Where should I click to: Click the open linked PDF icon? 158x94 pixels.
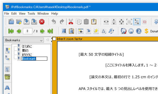[x=19, y=22]
